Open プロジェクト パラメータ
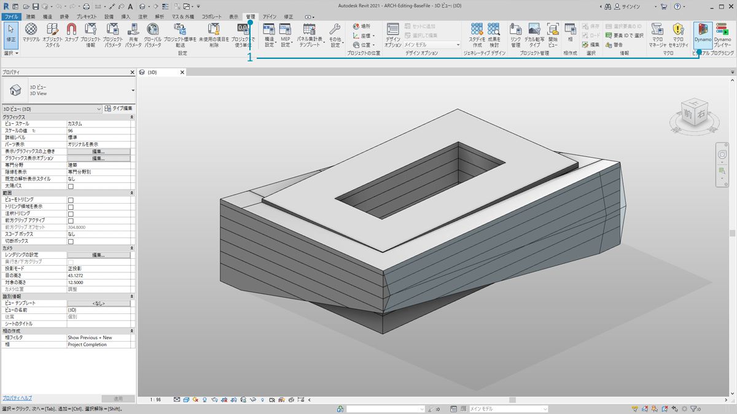This screenshot has width=737, height=414. (112, 35)
